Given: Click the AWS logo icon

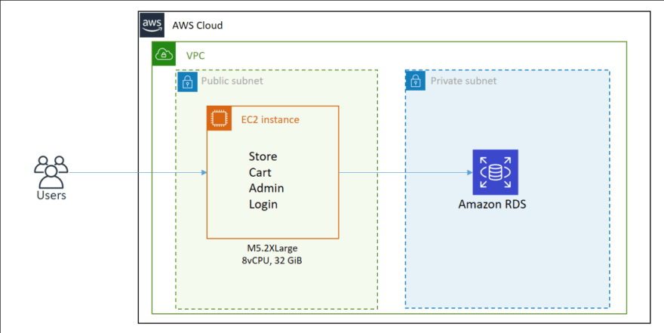Looking at the screenshot, I should pyautogui.click(x=152, y=25).
